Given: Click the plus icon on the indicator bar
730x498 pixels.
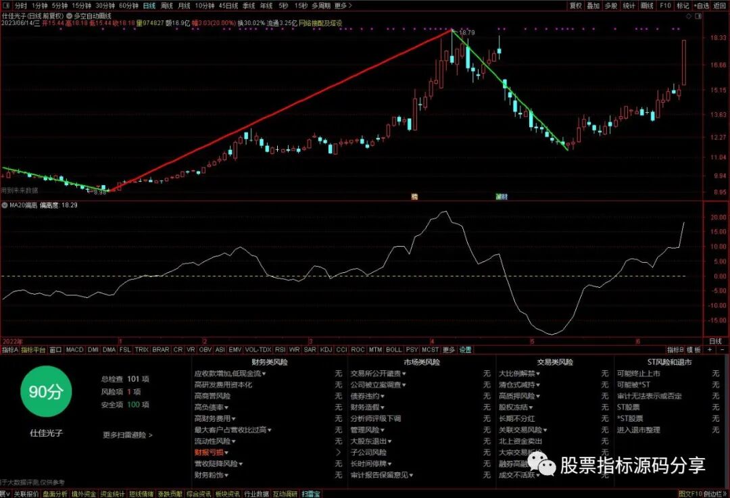Looking at the screenshot, I should click(710, 349).
